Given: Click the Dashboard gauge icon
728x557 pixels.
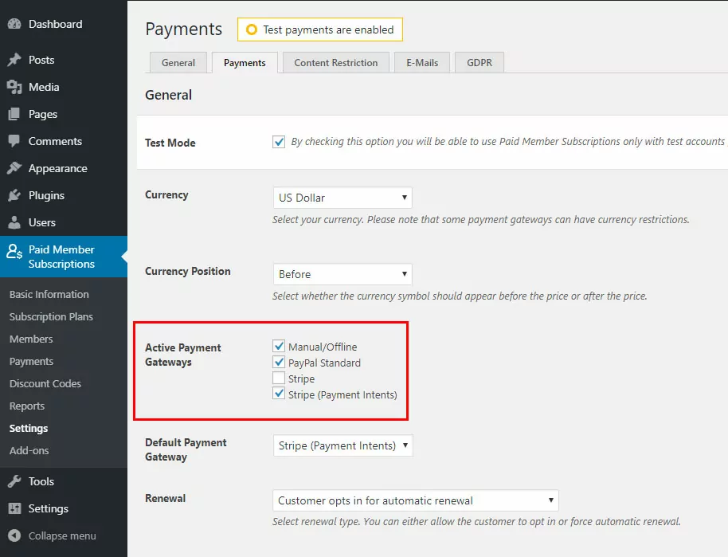Looking at the screenshot, I should pyautogui.click(x=14, y=24).
